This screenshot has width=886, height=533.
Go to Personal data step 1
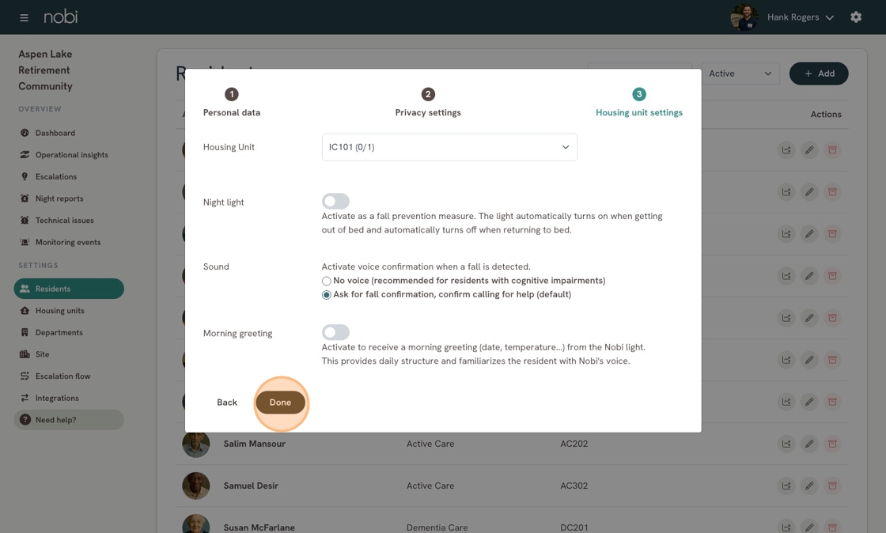click(x=232, y=102)
